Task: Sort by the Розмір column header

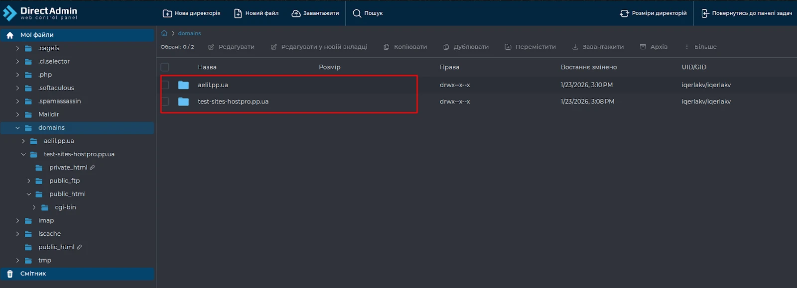Action: tap(330, 67)
